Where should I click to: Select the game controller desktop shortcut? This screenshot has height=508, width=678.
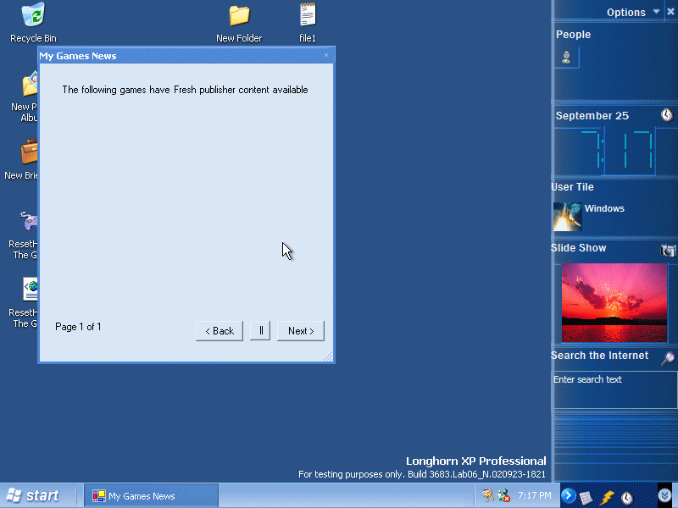pos(29,221)
